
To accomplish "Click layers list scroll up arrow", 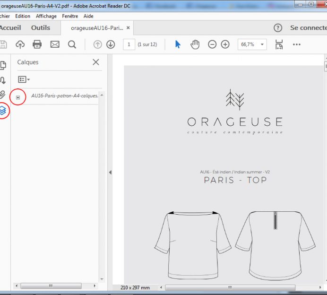I will (102, 95).
